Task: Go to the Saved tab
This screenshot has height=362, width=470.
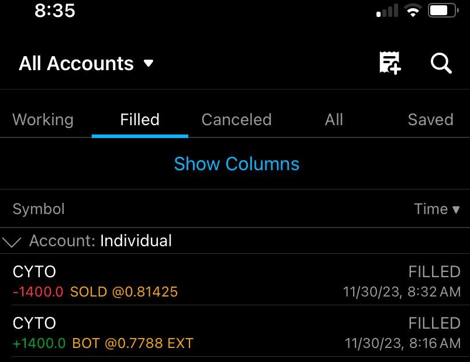Action: (430, 120)
